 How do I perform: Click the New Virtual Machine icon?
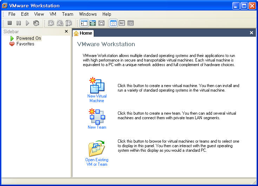point(97,85)
